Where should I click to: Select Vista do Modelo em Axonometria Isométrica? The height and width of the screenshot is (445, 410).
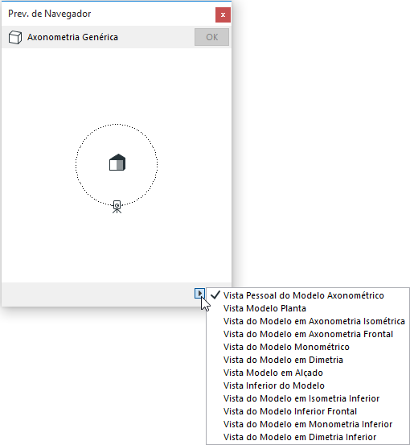[308, 321]
